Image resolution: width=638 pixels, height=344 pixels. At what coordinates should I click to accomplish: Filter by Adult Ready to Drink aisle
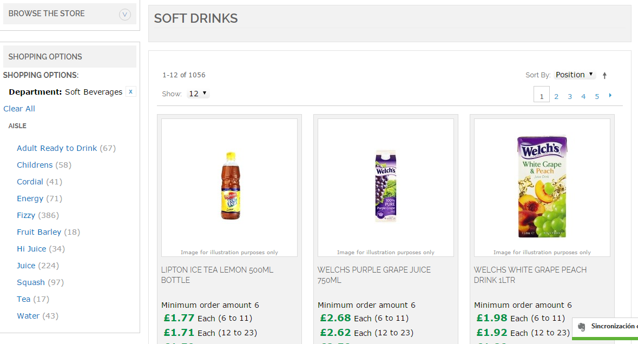tap(57, 148)
